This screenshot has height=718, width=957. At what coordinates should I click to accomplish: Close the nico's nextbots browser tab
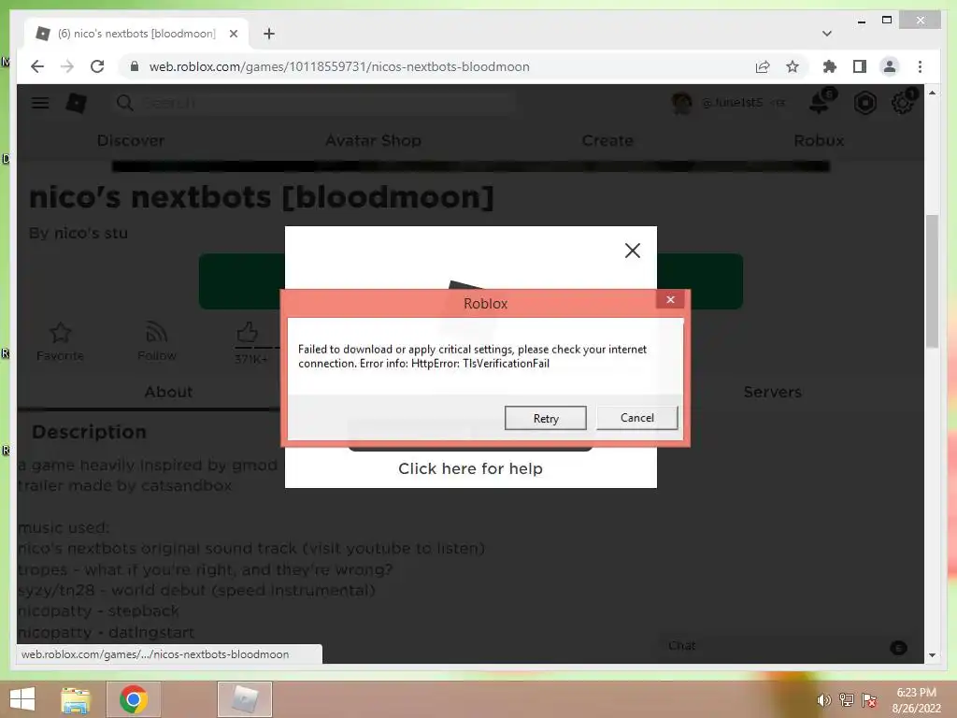click(x=233, y=34)
